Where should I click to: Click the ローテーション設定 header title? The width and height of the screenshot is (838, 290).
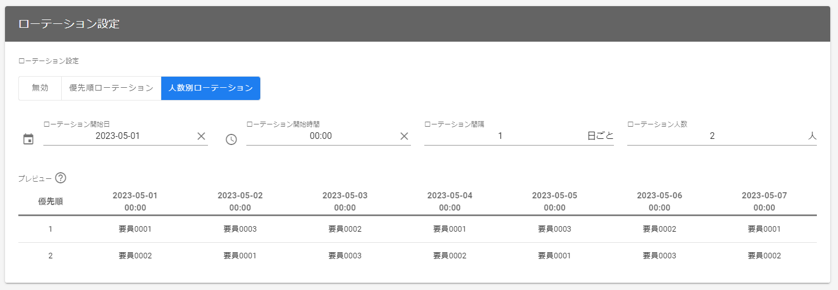tap(69, 24)
